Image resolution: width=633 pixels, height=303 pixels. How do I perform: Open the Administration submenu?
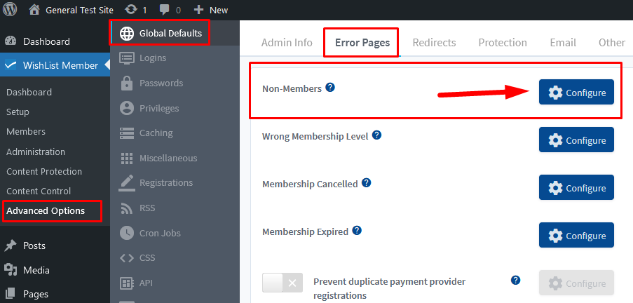click(x=36, y=152)
